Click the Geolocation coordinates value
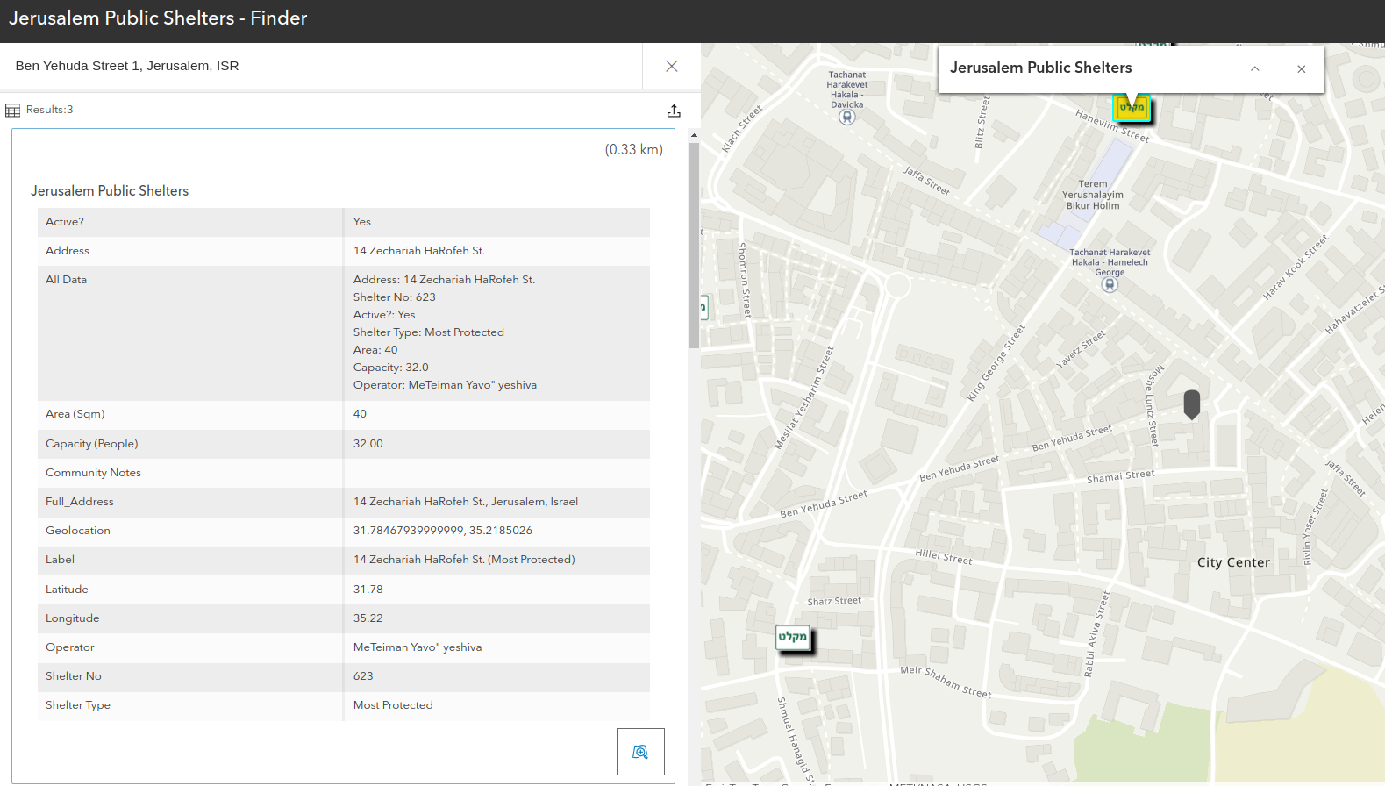 (x=443, y=531)
